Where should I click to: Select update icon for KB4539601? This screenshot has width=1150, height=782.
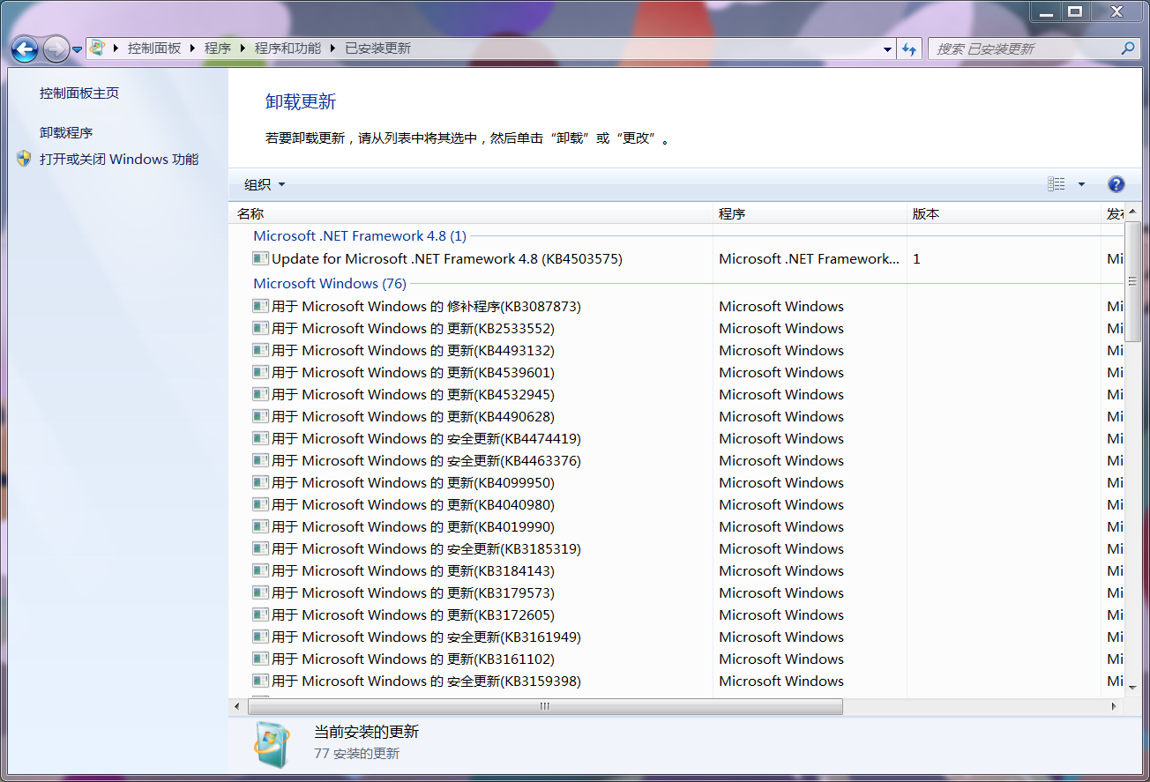point(260,372)
